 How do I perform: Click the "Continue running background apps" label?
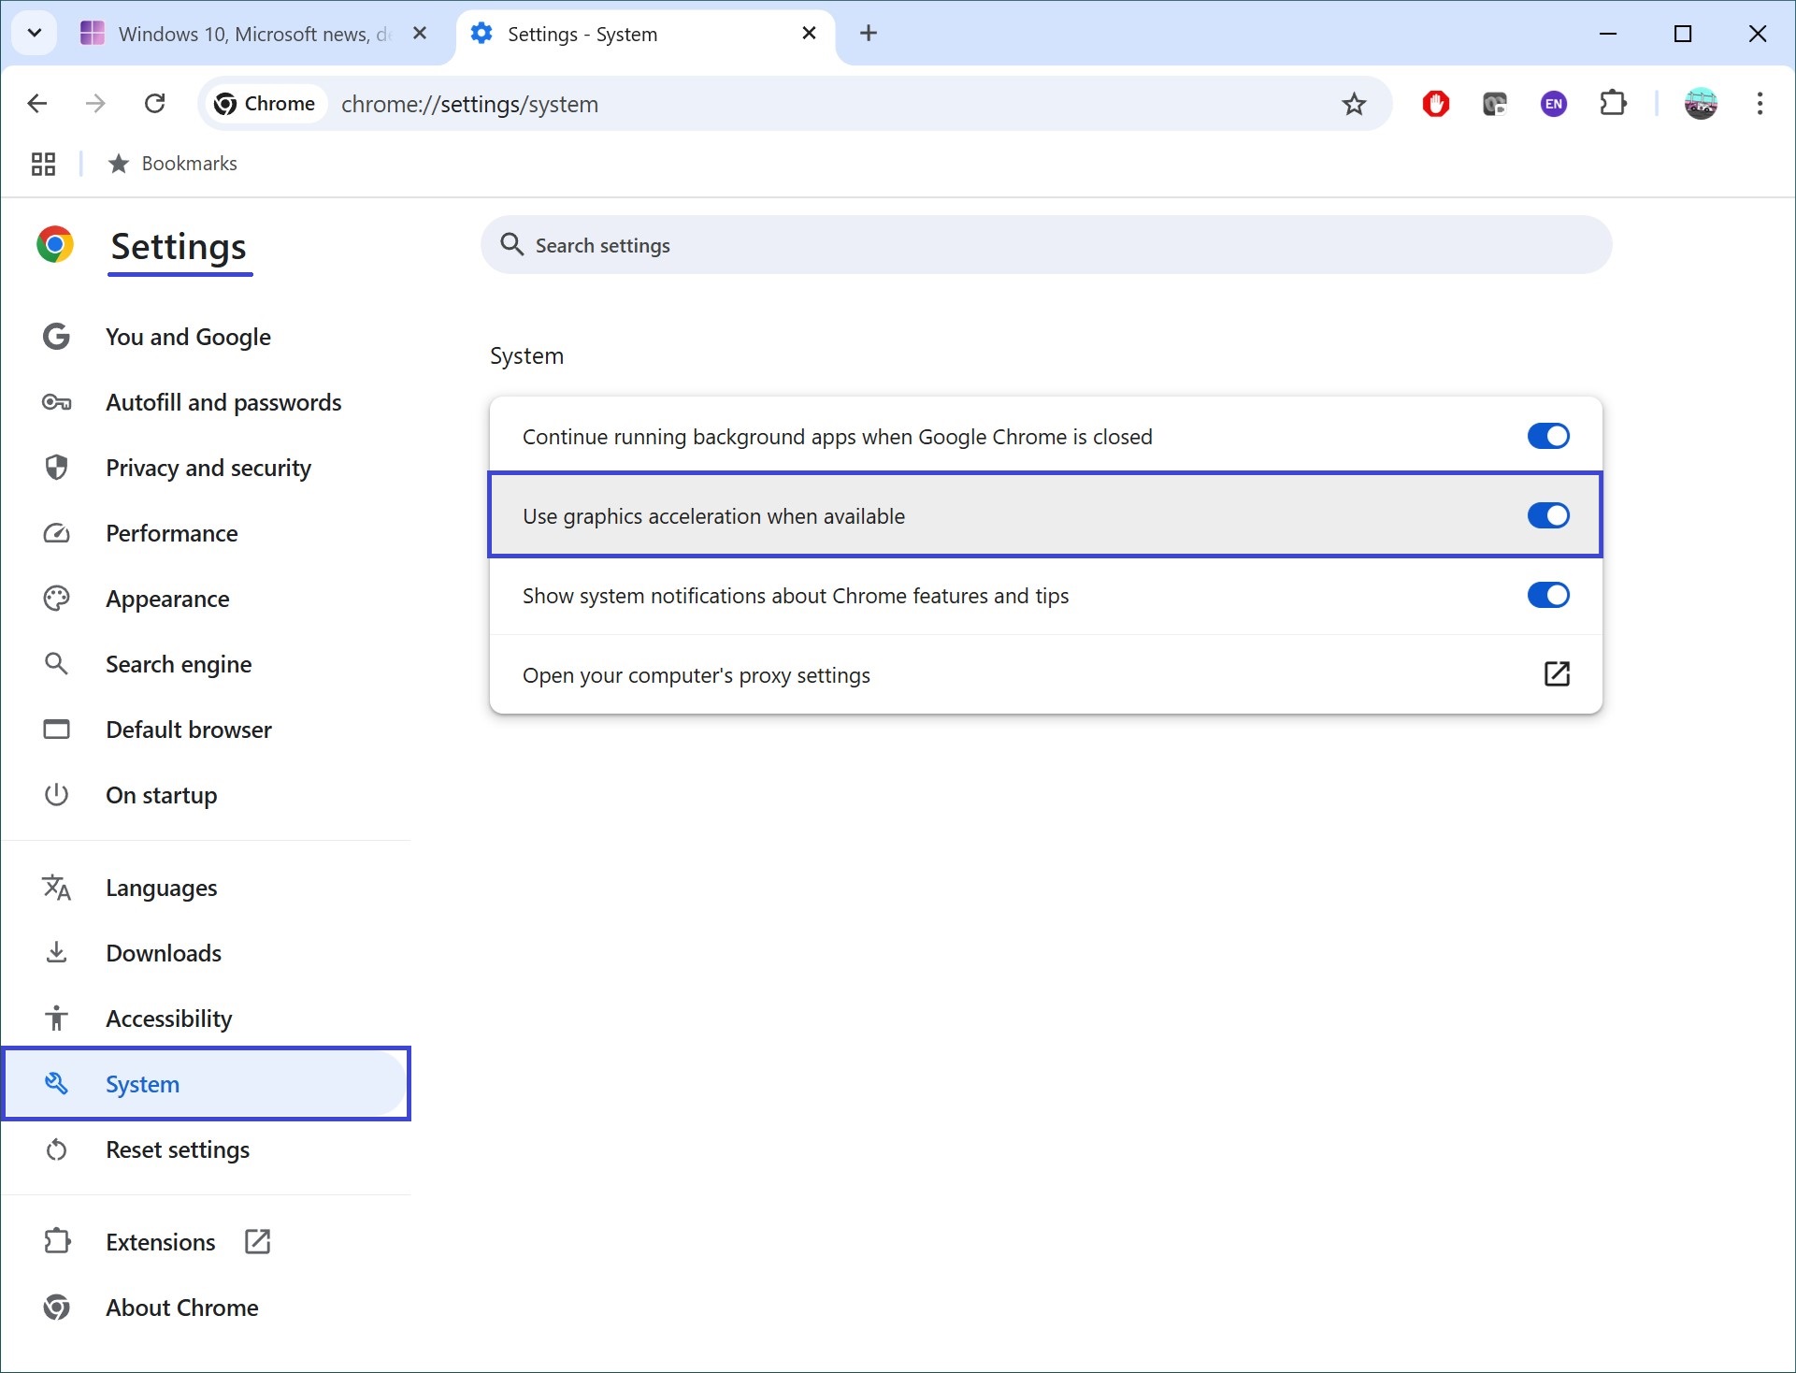click(838, 437)
